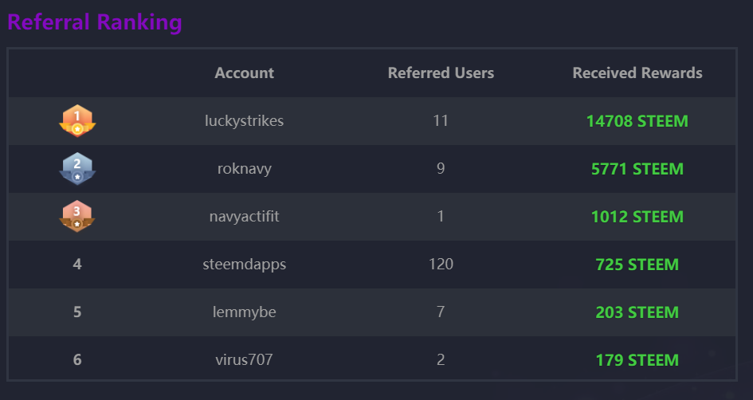Open the virus707 account
Screen dimensions: 753x400
(x=244, y=360)
